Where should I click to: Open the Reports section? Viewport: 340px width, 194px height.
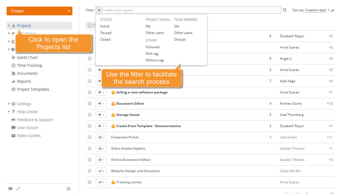click(x=24, y=81)
